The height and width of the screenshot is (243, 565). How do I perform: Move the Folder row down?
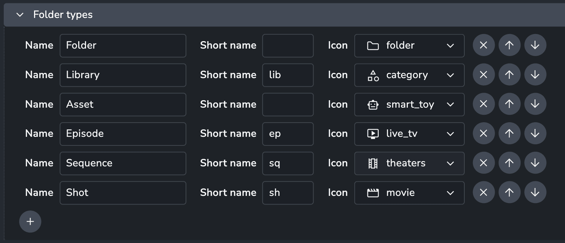(535, 46)
